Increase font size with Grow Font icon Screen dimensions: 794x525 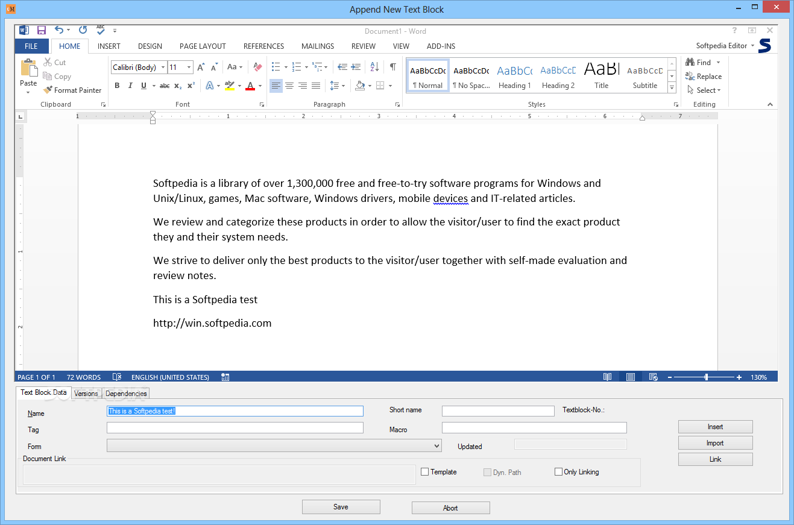[x=201, y=67]
